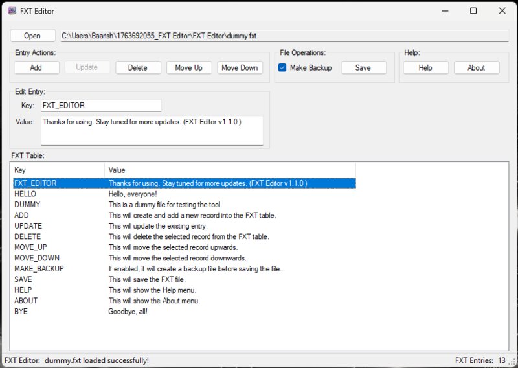This screenshot has height=368, width=518.
Task: Select the DELETE row in table
Action: coord(185,236)
